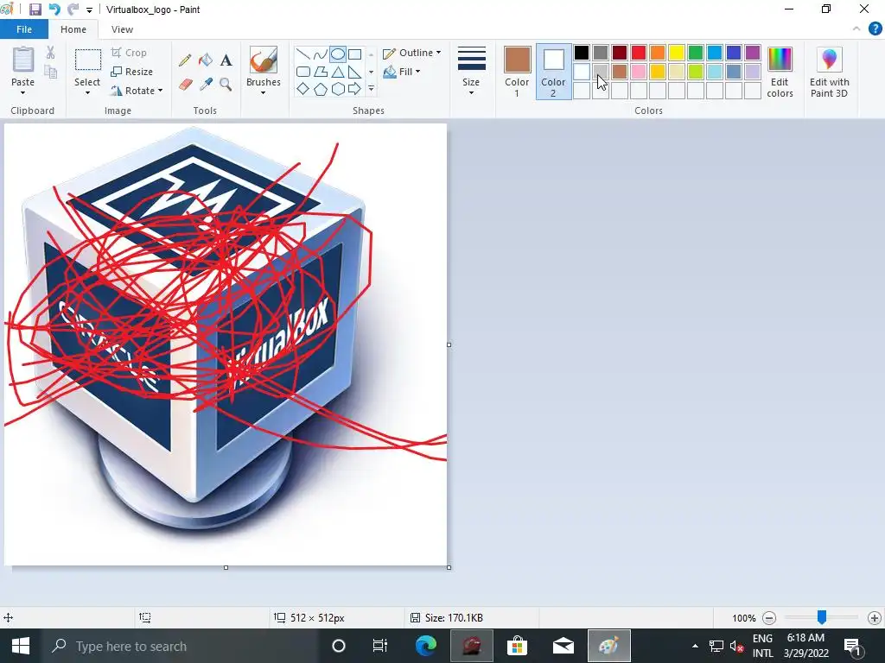Click the zoom slider handle
This screenshot has width=885, height=663.
pos(822,617)
